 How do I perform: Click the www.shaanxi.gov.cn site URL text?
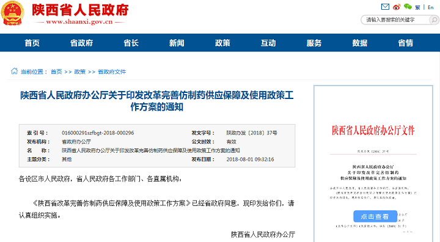tap(79, 22)
